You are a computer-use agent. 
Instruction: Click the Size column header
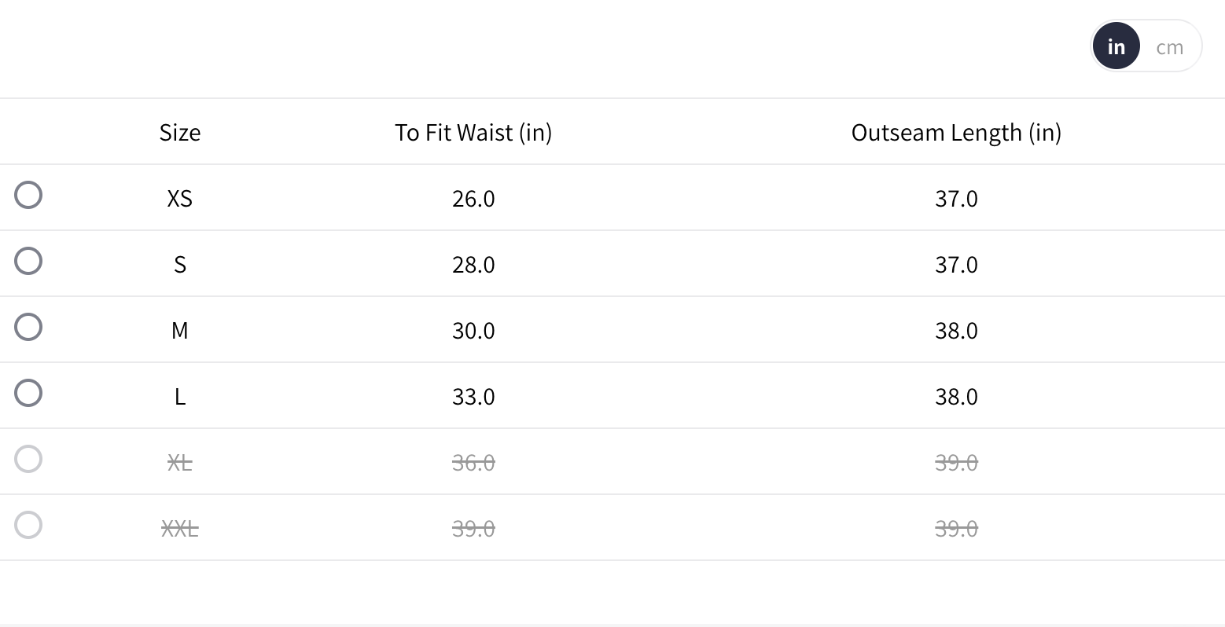coord(180,132)
